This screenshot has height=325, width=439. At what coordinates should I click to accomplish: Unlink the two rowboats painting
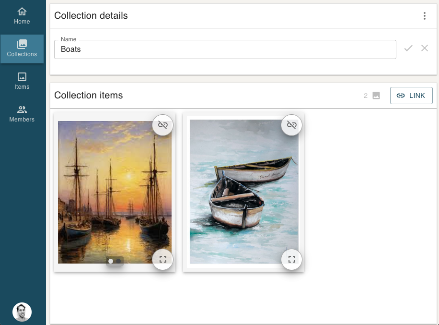pos(291,125)
